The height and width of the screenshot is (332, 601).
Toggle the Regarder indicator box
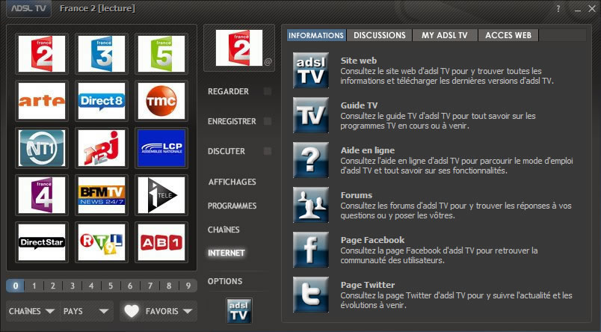pyautogui.click(x=268, y=91)
